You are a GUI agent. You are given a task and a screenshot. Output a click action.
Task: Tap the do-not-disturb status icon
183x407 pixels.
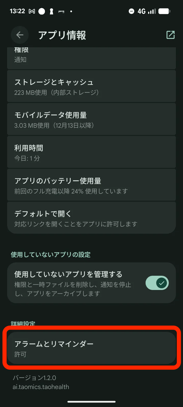click(x=131, y=11)
